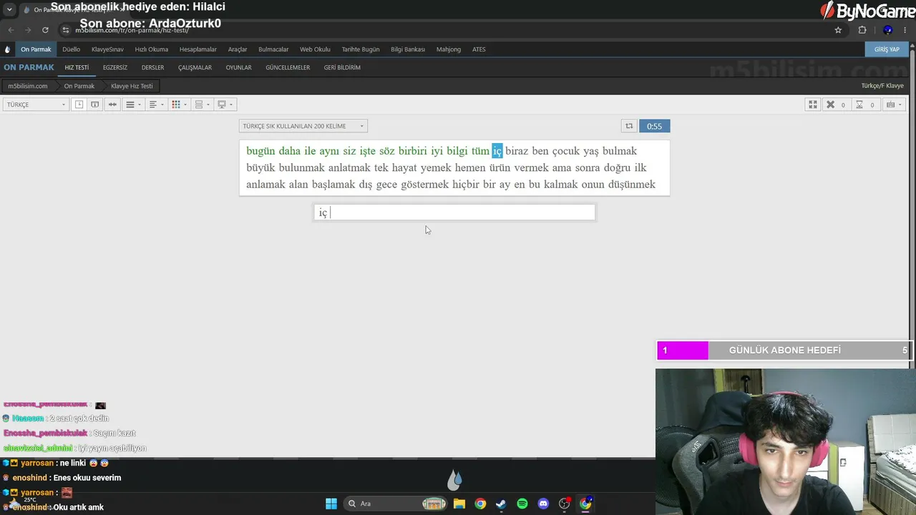
Task: Open the Chrome three-dot menu
Action: [x=906, y=30]
